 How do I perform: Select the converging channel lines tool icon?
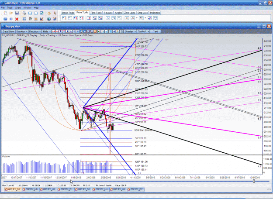pos(114,18)
